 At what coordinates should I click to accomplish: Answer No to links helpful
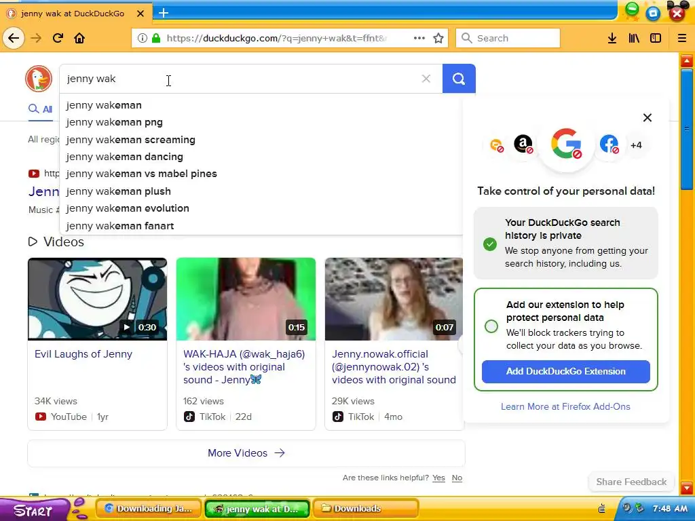pos(457,478)
